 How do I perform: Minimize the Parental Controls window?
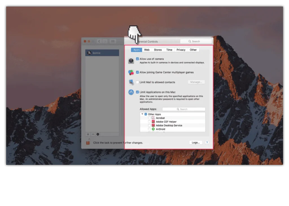pos(89,41)
